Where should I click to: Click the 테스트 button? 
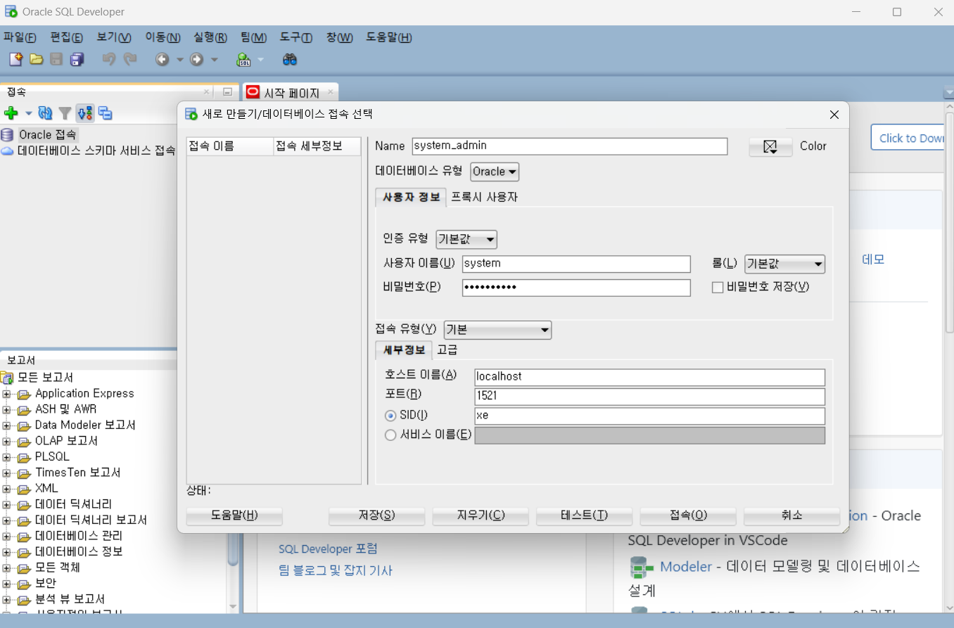tap(584, 515)
